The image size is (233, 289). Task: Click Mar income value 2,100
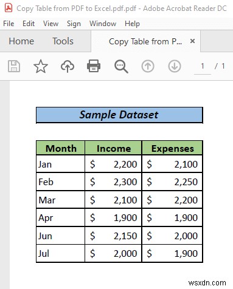pos(125,200)
